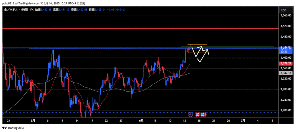Click the TradingView logo at bottom left
296x132 pixels.
pyautogui.click(x=13, y=128)
